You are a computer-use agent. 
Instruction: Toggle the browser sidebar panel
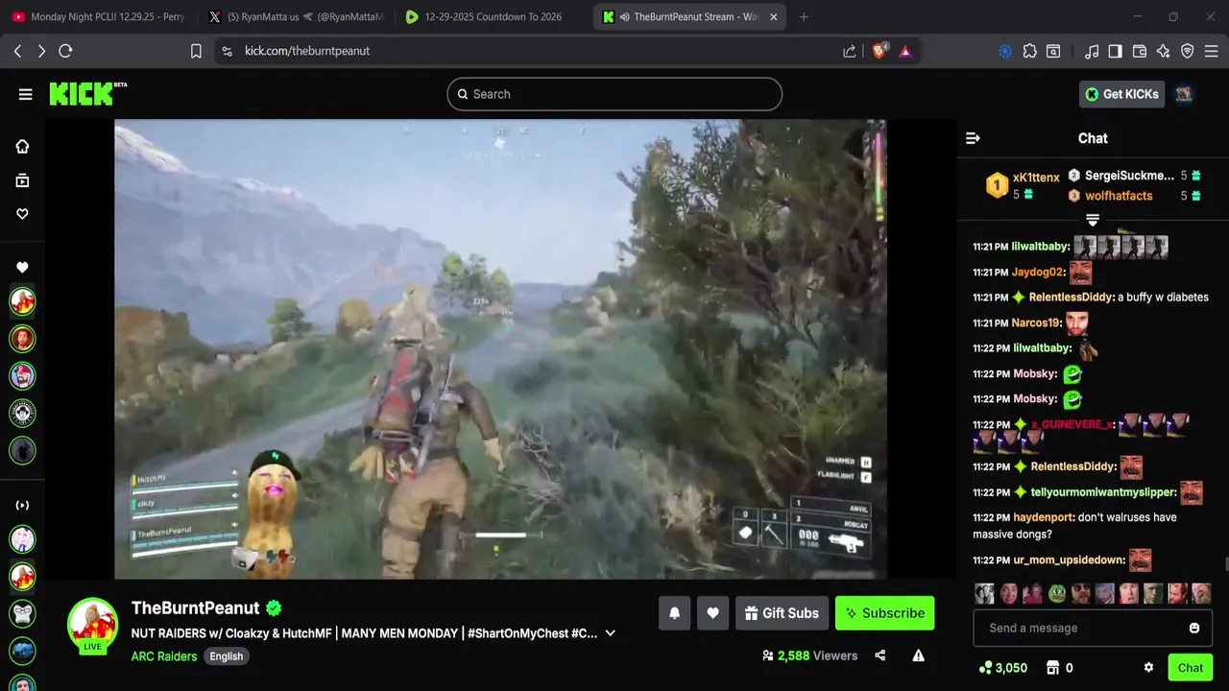pyautogui.click(x=1115, y=51)
